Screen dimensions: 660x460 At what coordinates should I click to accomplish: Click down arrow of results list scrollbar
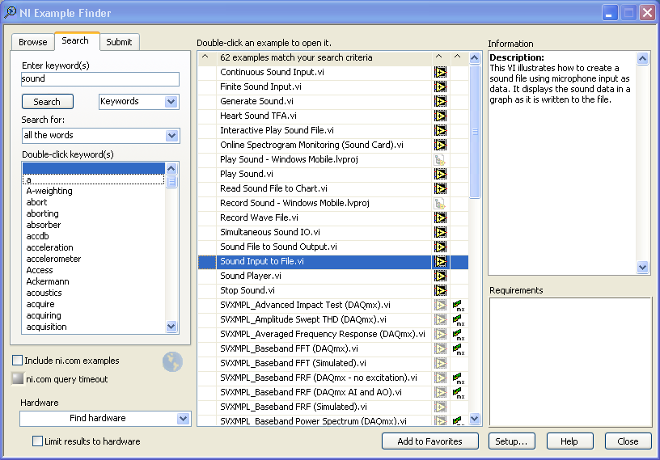click(475, 418)
